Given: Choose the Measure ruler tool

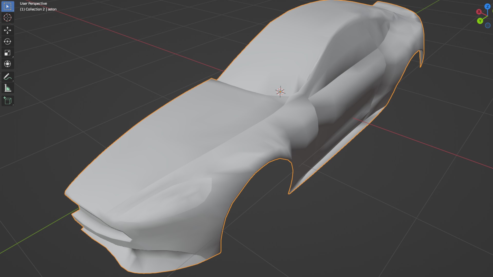Looking at the screenshot, I should (7, 88).
